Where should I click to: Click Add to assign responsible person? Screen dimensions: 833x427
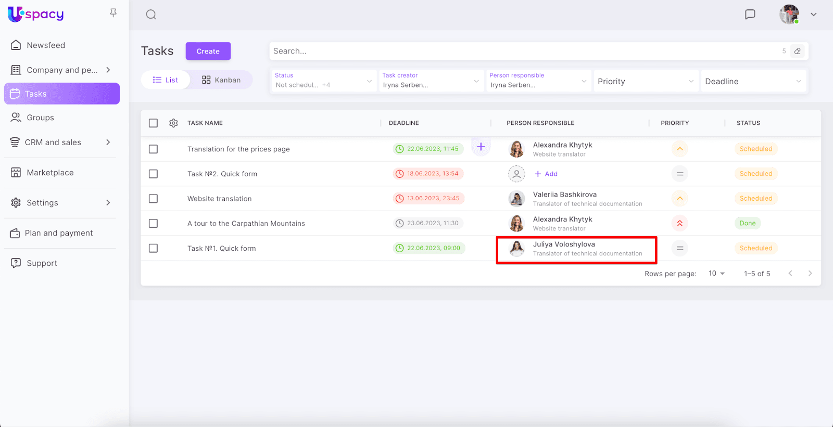coord(546,174)
